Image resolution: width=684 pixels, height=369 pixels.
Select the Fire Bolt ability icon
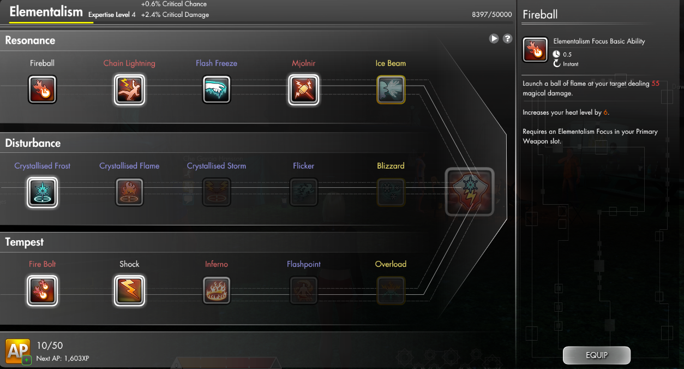(x=42, y=290)
